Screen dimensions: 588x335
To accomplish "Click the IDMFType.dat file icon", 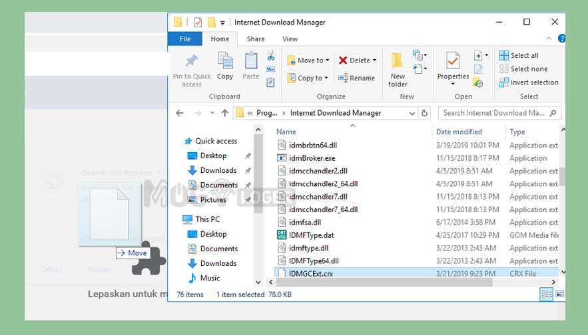I will click(282, 235).
